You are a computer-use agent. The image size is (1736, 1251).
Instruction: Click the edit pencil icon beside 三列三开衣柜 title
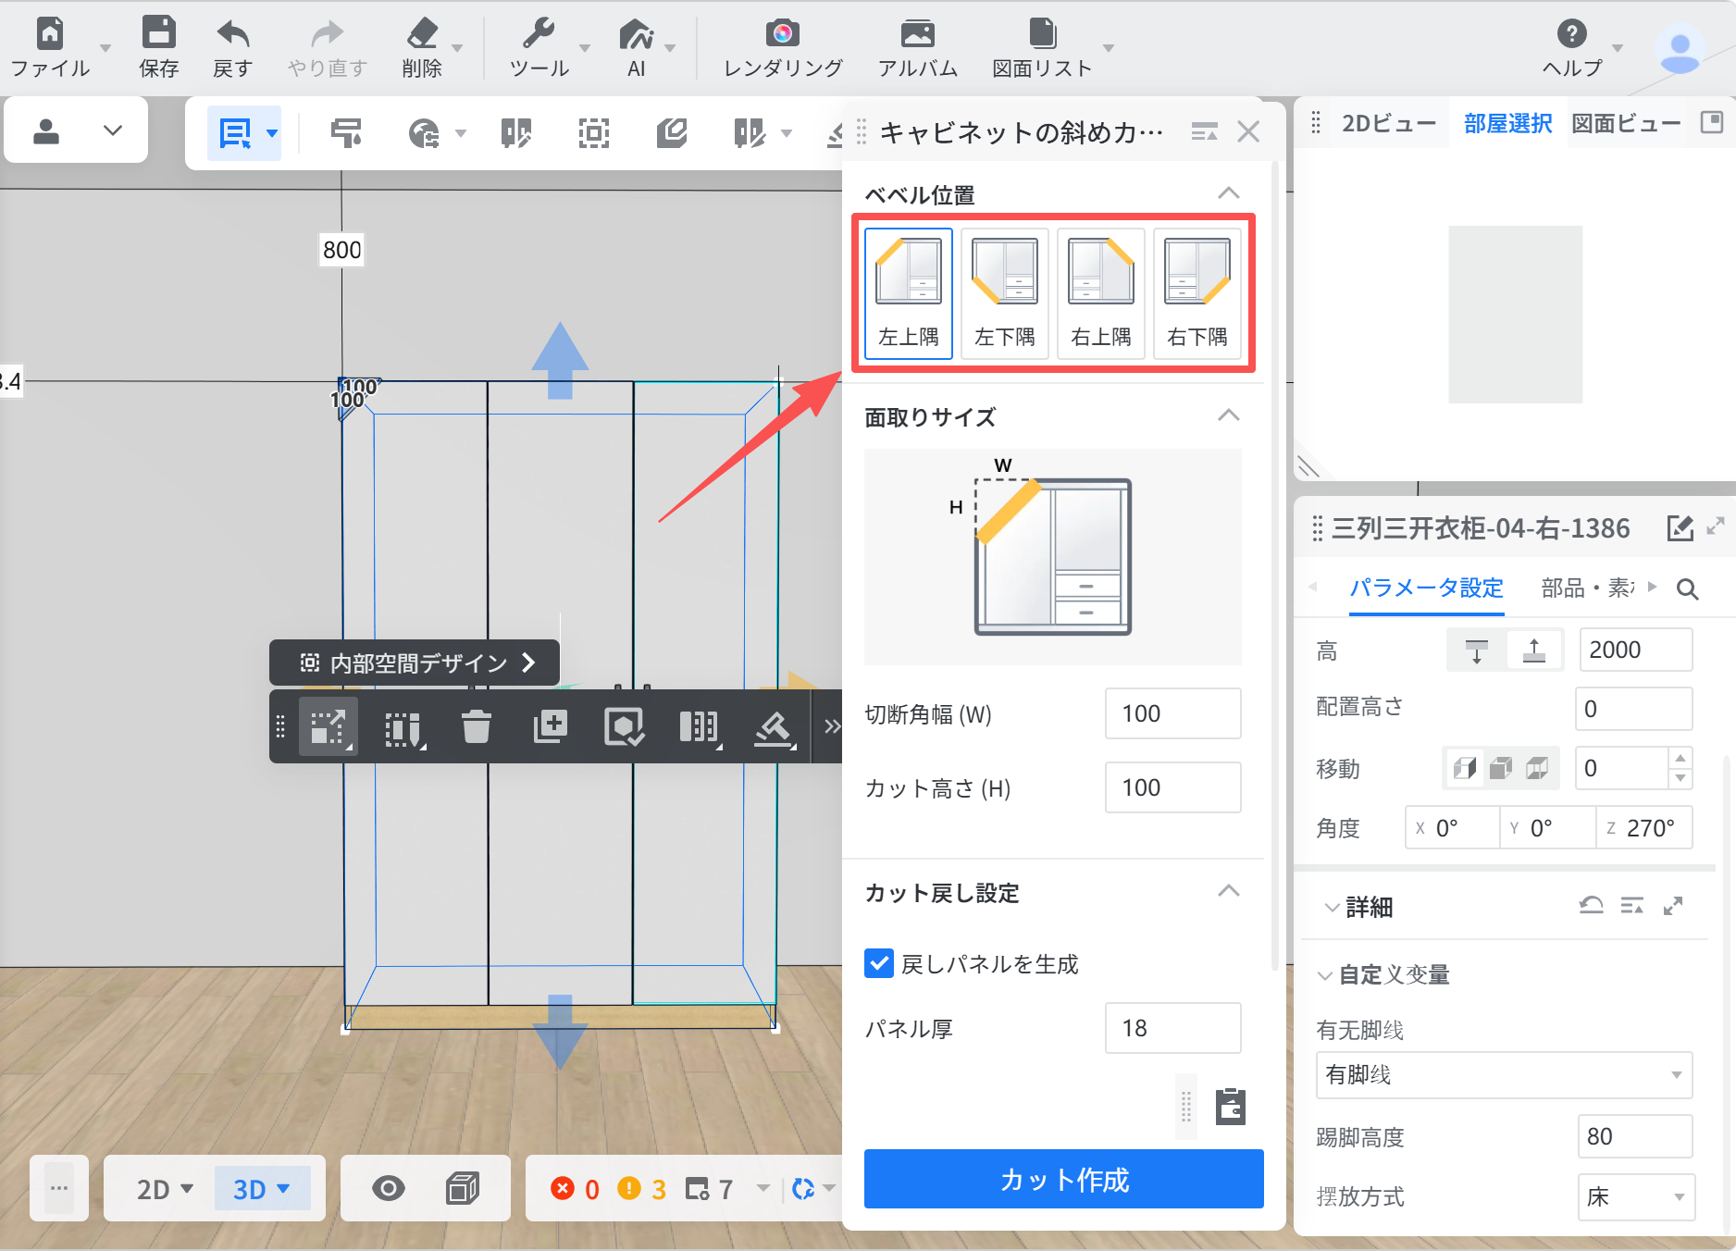click(x=1680, y=528)
